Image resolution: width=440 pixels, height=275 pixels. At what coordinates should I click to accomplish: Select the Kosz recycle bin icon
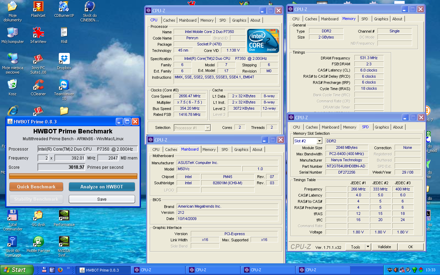point(12,88)
